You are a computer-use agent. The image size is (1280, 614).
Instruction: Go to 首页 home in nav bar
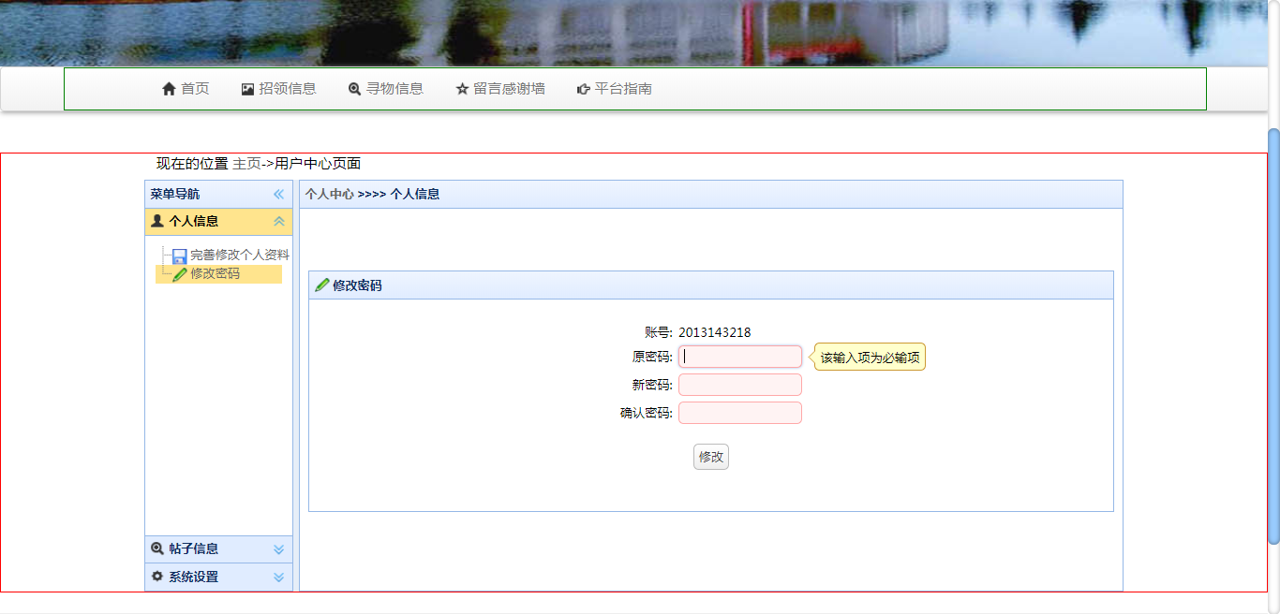point(186,89)
